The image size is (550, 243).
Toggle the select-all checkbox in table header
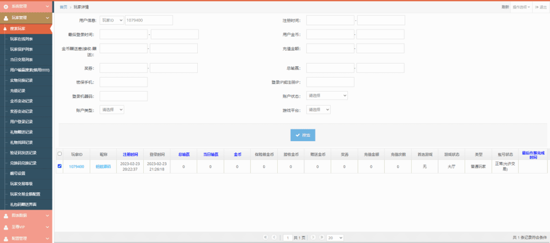tap(60, 154)
